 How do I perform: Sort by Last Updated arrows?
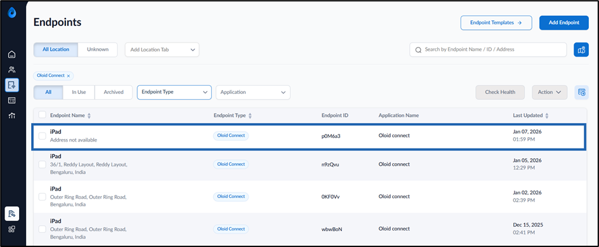[547, 116]
